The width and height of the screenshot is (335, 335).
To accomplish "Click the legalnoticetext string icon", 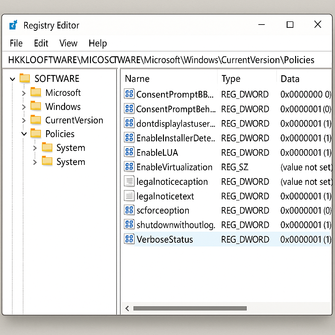I will tap(129, 196).
